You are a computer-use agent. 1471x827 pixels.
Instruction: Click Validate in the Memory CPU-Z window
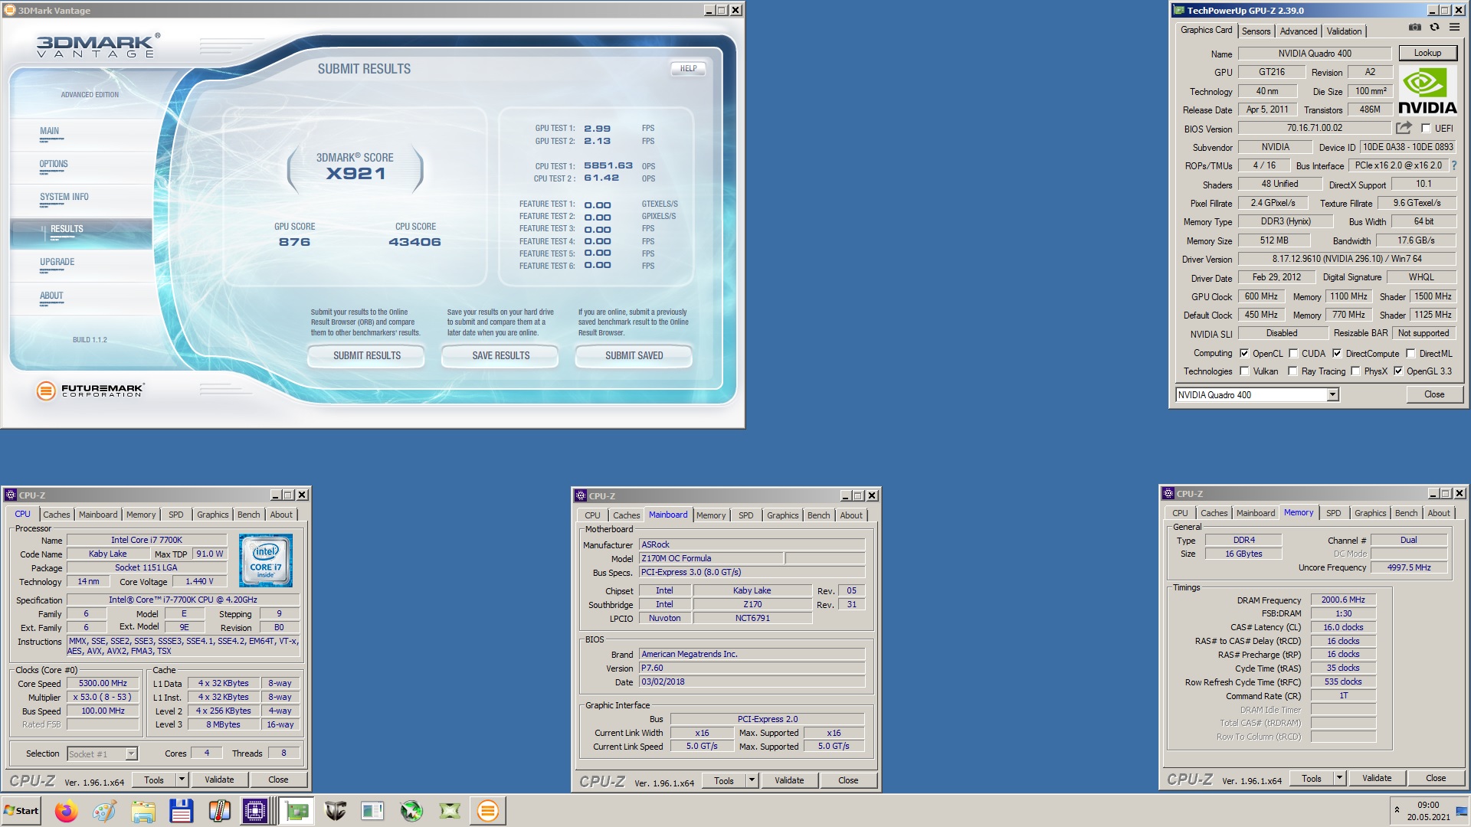pos(1377,779)
